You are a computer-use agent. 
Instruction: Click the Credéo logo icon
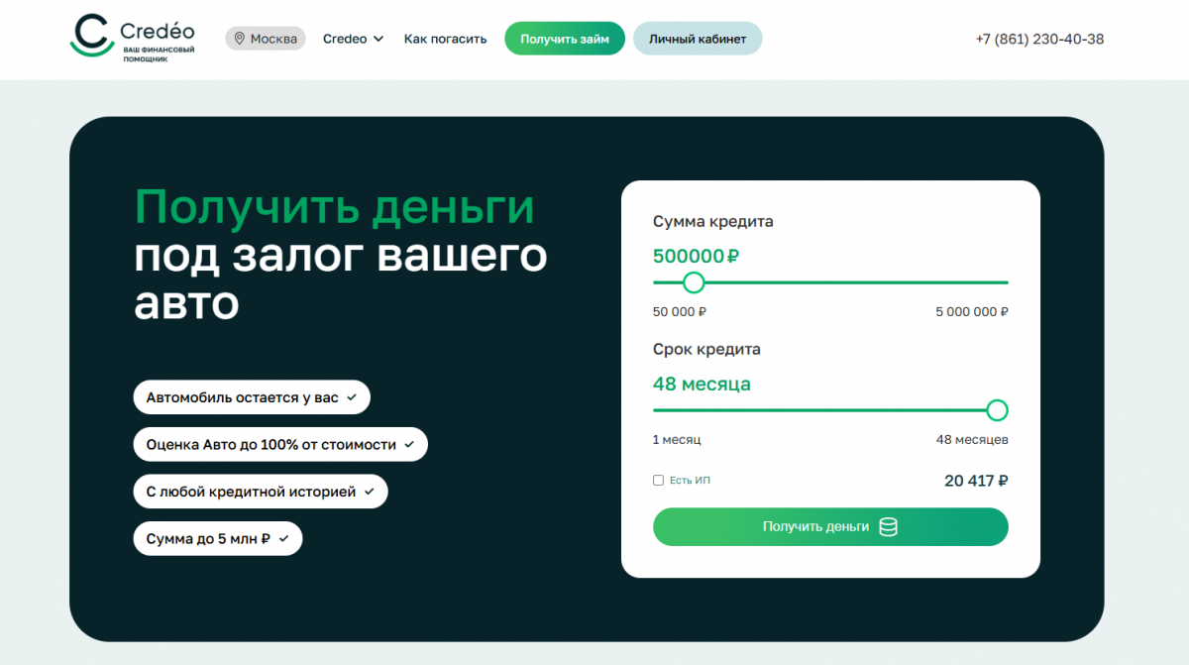click(93, 37)
